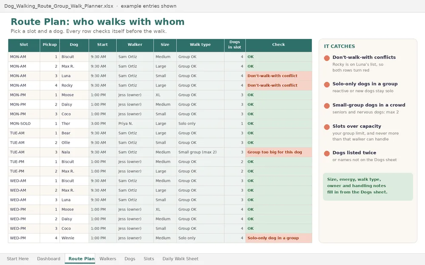Click the Dogs listed twice bullet dot

point(327,153)
